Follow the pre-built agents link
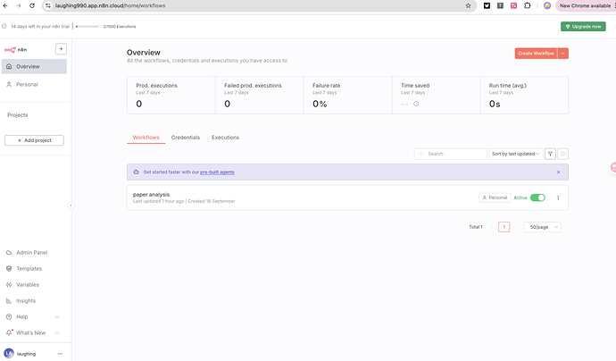Screen dimensions: 616x361 click(217, 172)
